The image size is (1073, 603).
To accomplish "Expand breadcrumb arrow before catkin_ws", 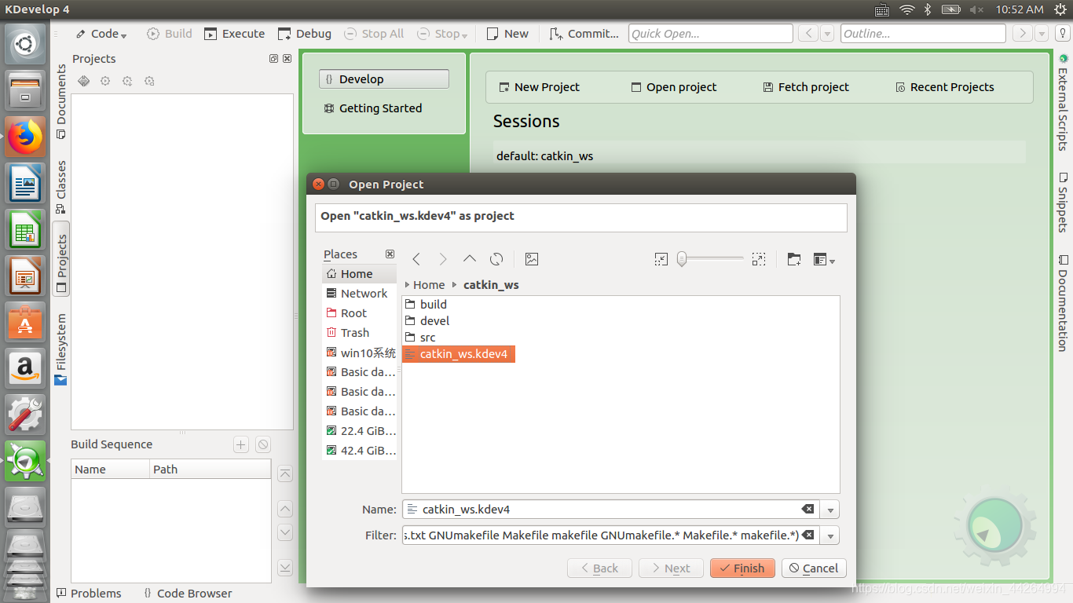I will [454, 285].
